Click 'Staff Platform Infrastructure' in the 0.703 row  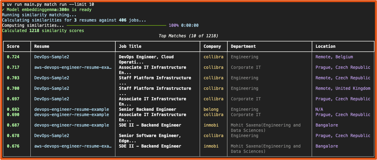click(155, 78)
